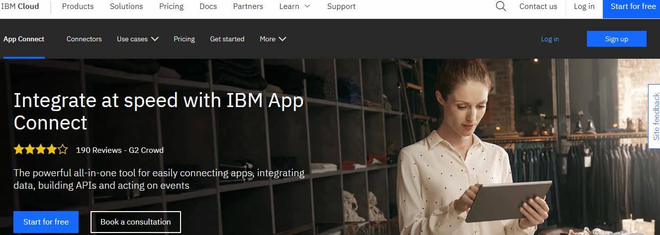Click the Integrate at speed heading
Image resolution: width=660 pixels, height=235 pixels.
(x=159, y=111)
